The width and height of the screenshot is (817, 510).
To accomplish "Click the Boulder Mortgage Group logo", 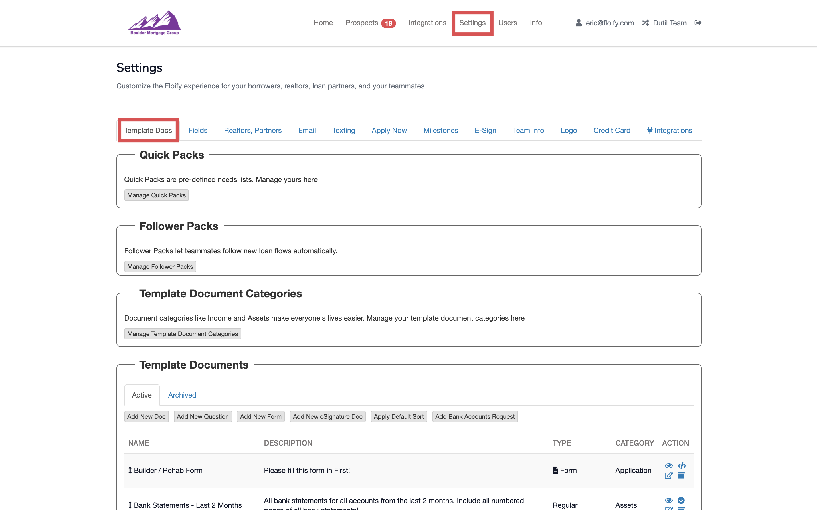I will click(x=155, y=23).
